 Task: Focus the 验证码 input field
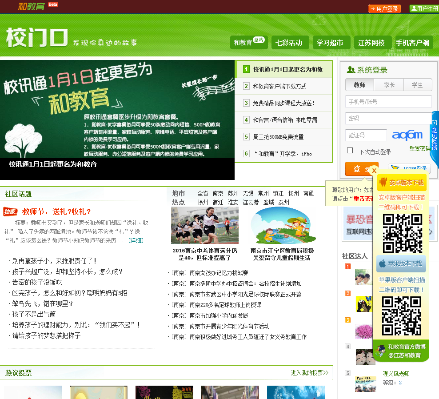(366, 135)
